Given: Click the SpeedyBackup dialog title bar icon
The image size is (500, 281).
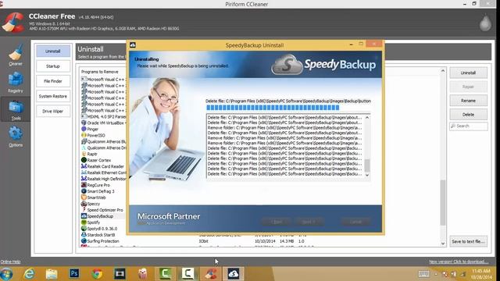Looking at the screenshot, I should 133,45.
